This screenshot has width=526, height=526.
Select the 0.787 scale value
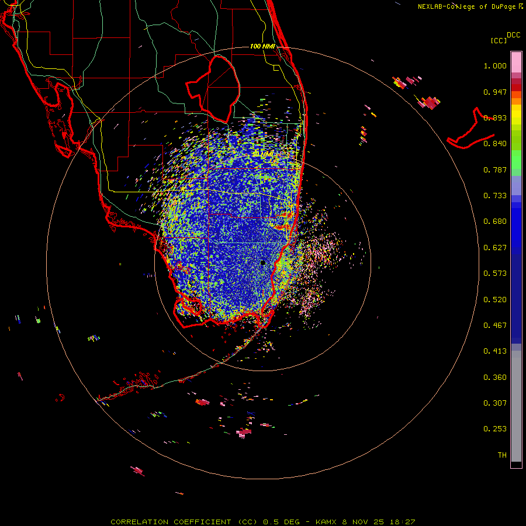(495, 169)
